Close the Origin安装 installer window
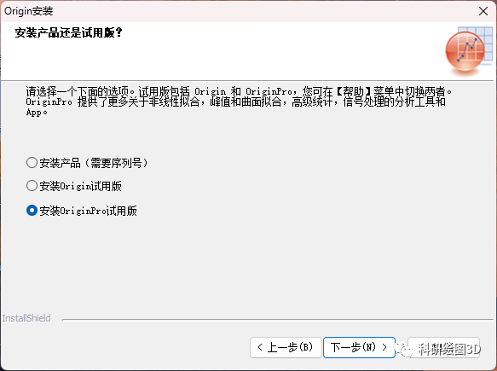The height and width of the screenshot is (371, 497). pos(483,11)
